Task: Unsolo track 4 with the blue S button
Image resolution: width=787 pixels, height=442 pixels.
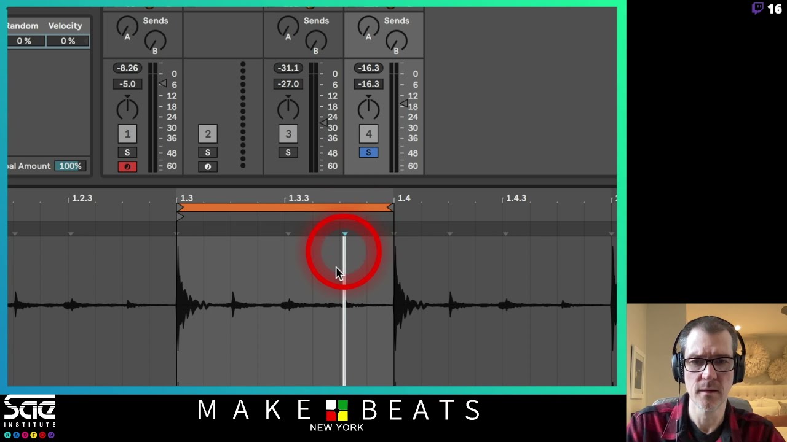Action: [x=368, y=152]
